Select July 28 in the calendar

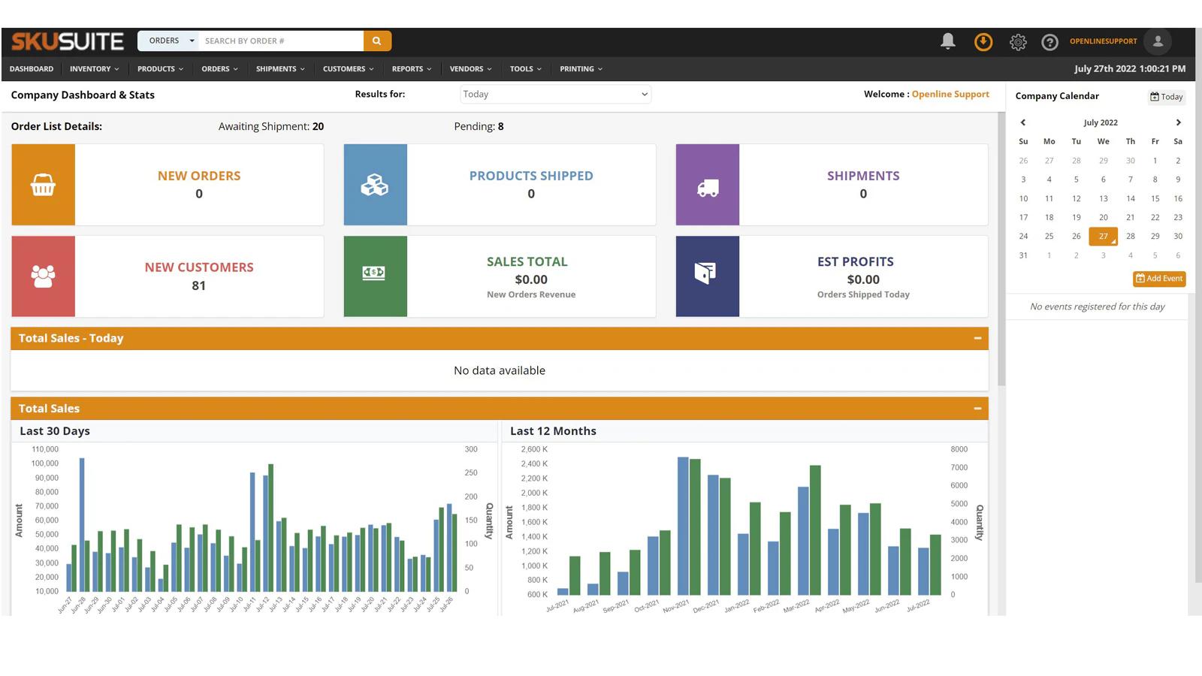1131,236
